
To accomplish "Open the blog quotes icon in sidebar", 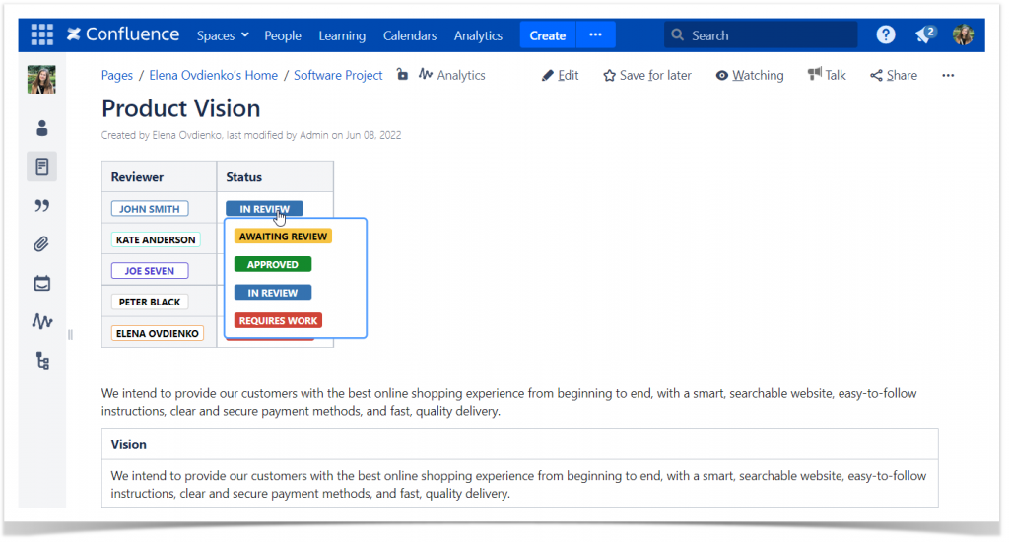I will click(41, 205).
